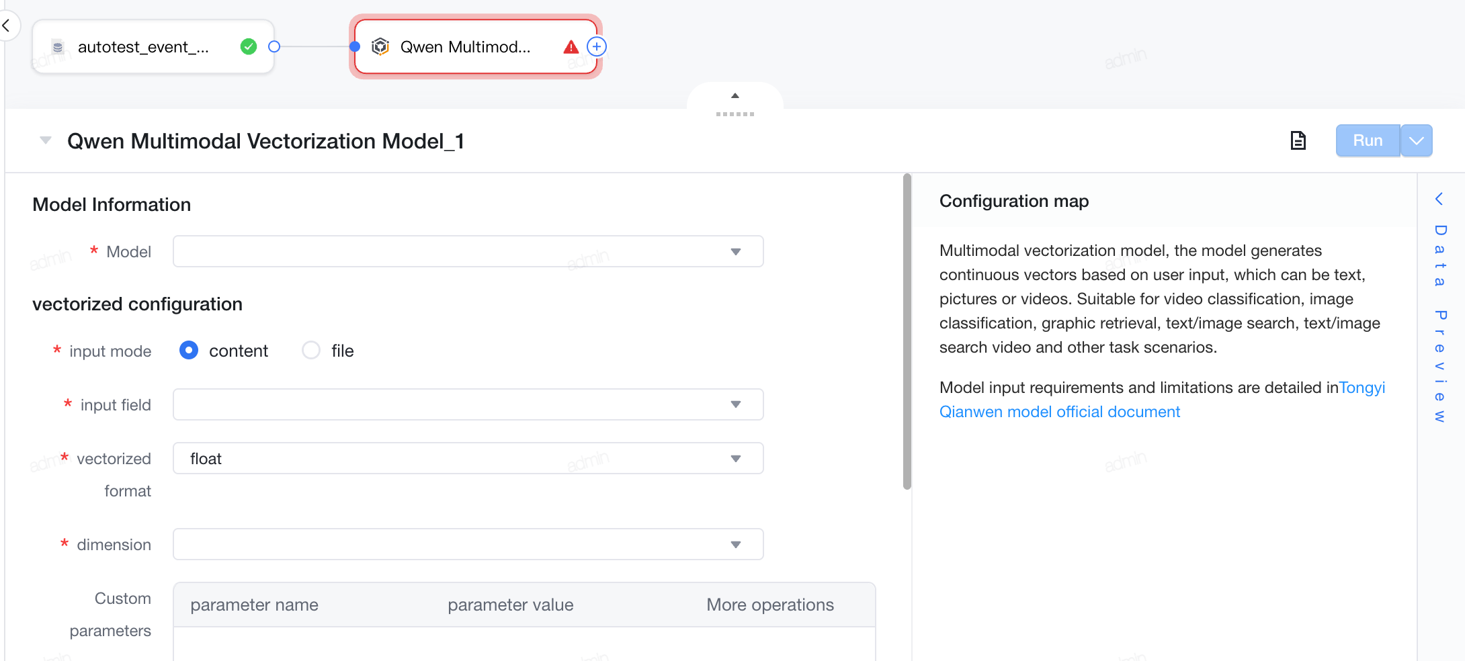
Task: Click the database icon on autotest_event node
Action: (58, 47)
